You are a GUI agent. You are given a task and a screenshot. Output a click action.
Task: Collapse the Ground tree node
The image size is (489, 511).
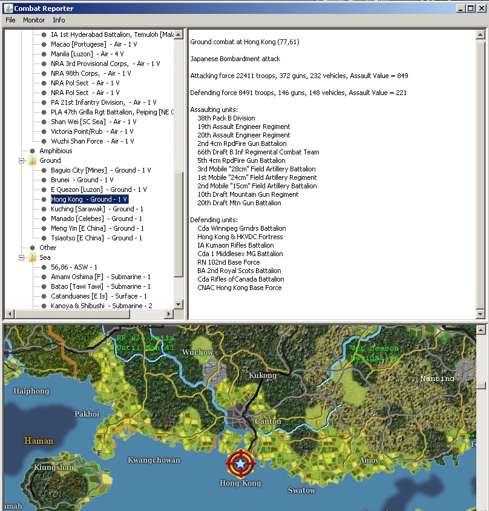click(22, 160)
